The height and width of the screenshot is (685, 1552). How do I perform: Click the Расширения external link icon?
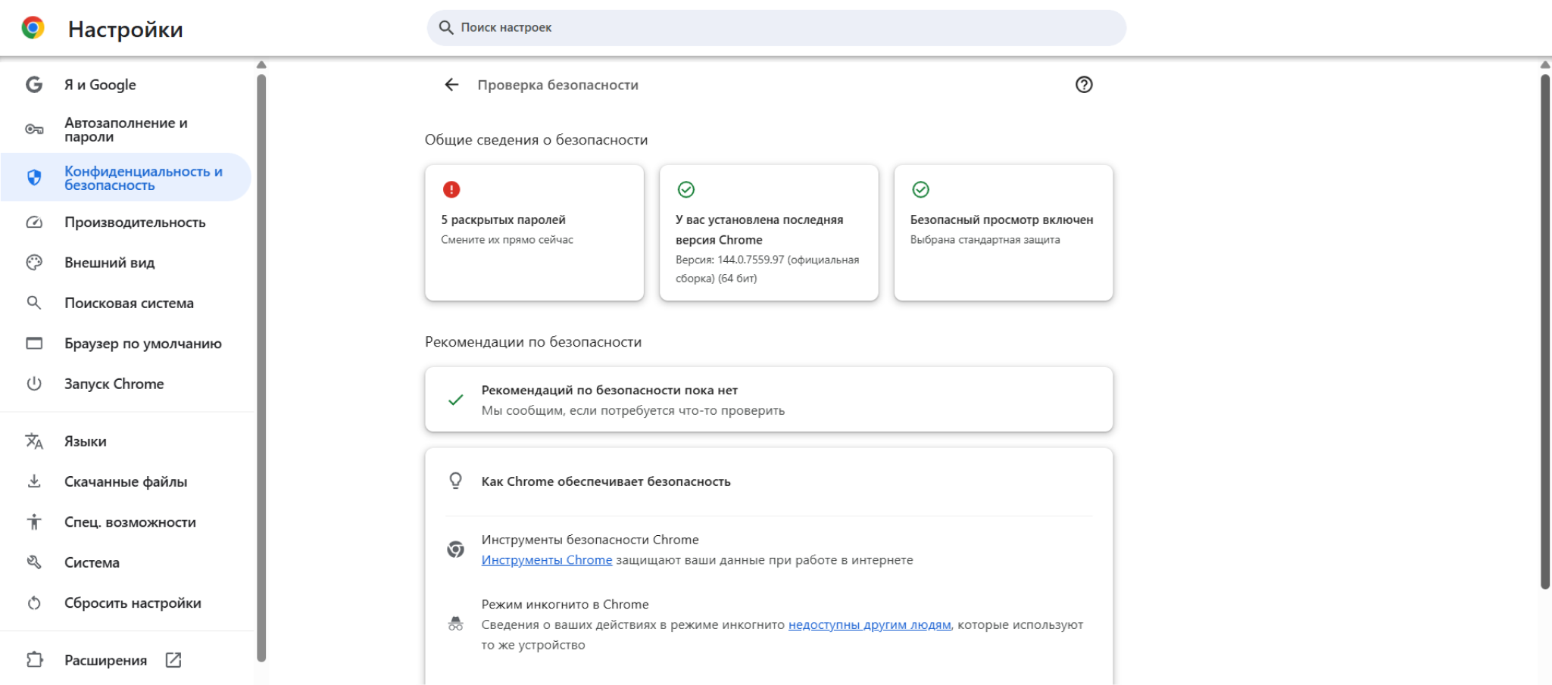pyautogui.click(x=173, y=660)
